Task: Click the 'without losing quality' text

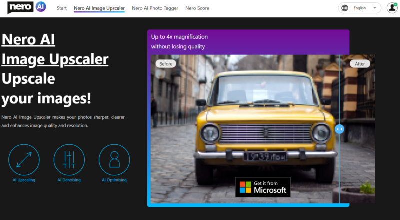Action: 178,46
